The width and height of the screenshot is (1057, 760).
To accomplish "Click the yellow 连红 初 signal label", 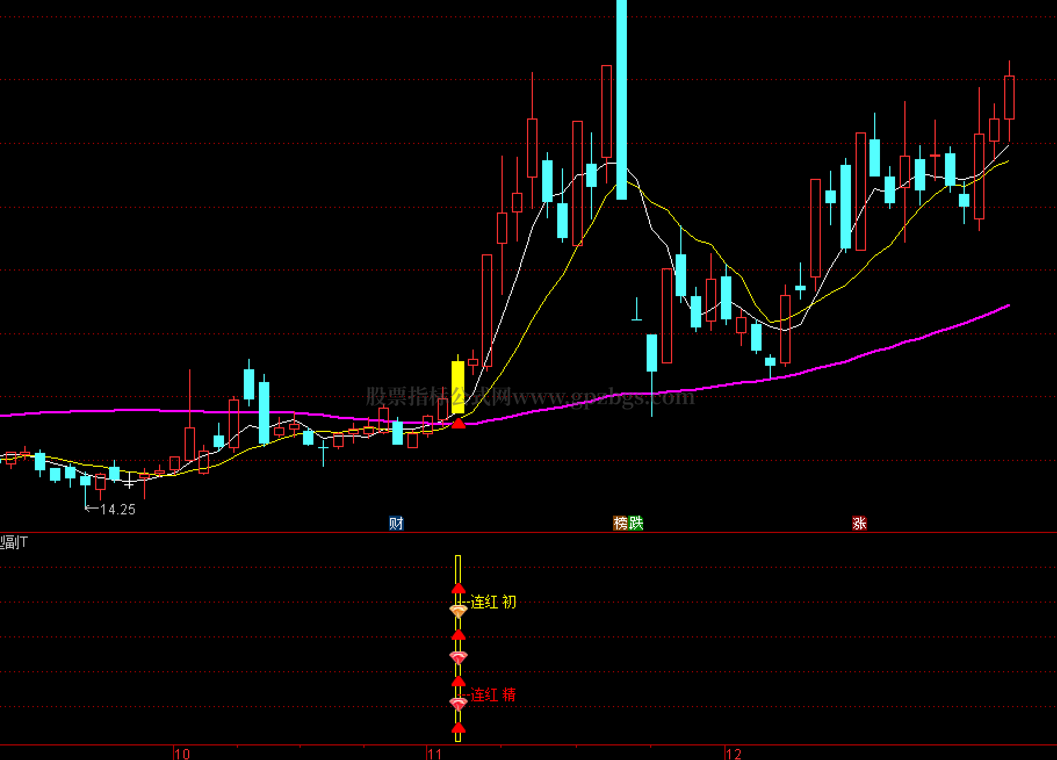I will 493,601.
